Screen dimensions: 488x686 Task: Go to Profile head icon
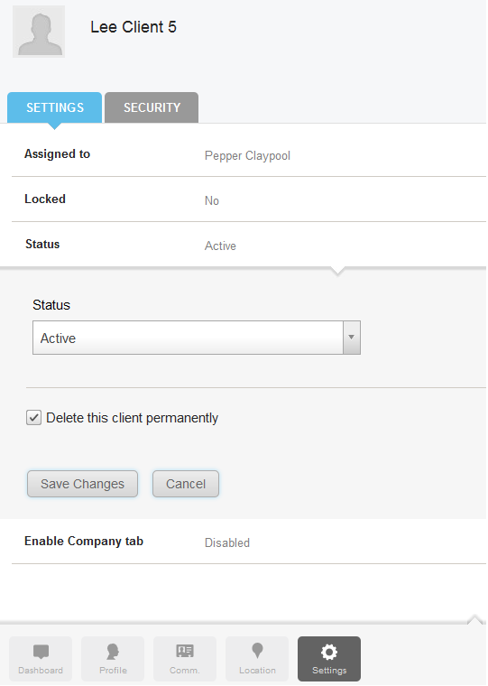[x=113, y=652]
